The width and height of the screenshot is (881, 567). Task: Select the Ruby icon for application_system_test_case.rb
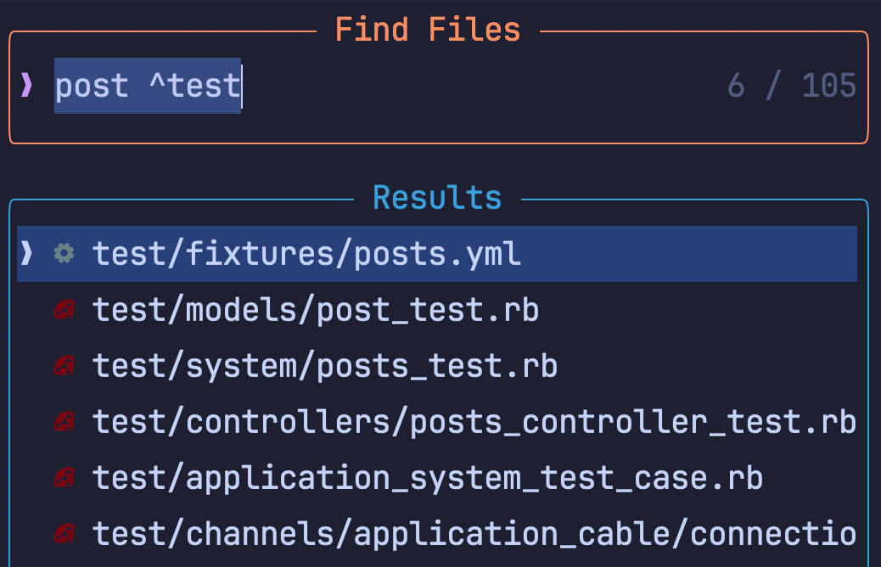[65, 477]
